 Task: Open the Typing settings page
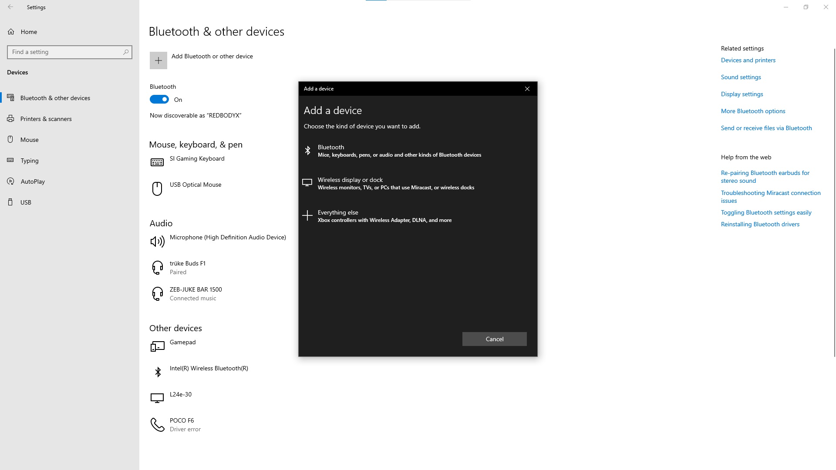pos(29,161)
